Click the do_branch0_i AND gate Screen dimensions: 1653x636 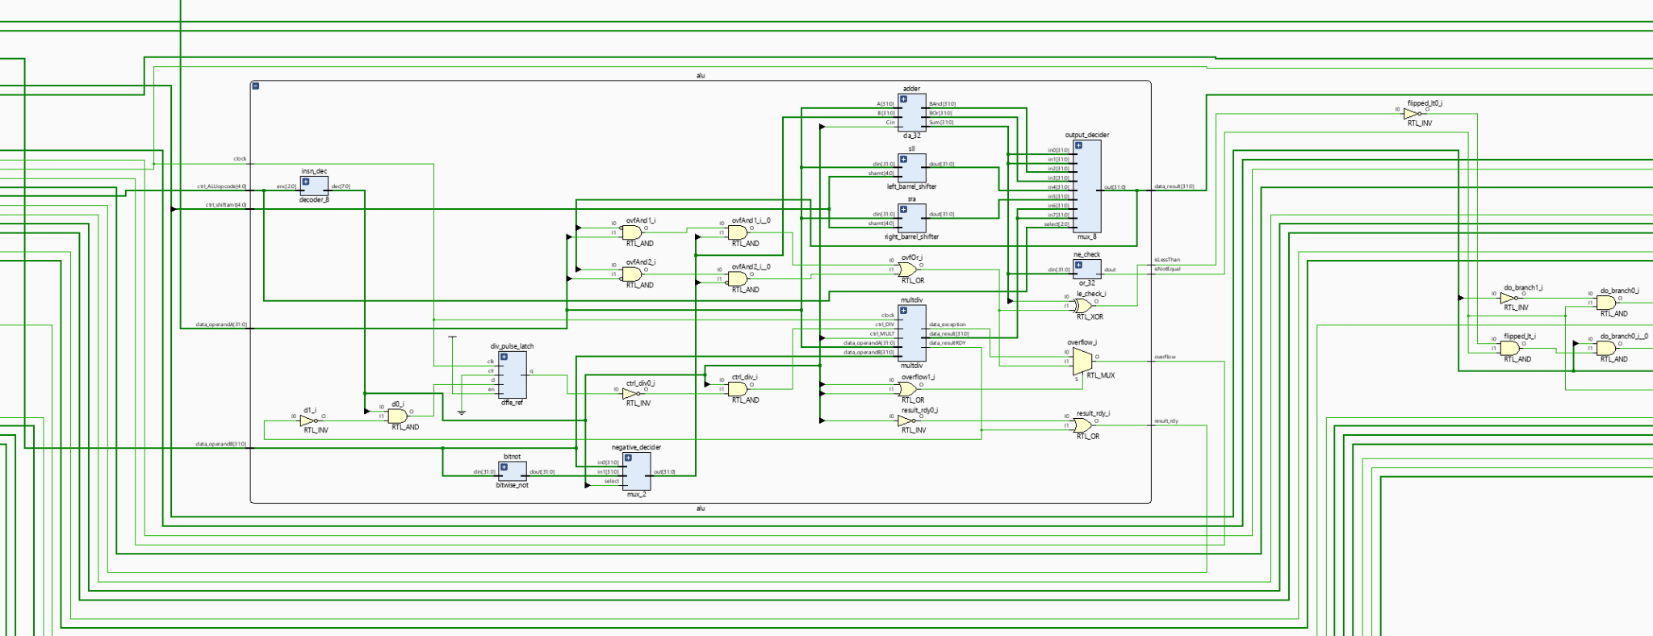(x=1606, y=303)
